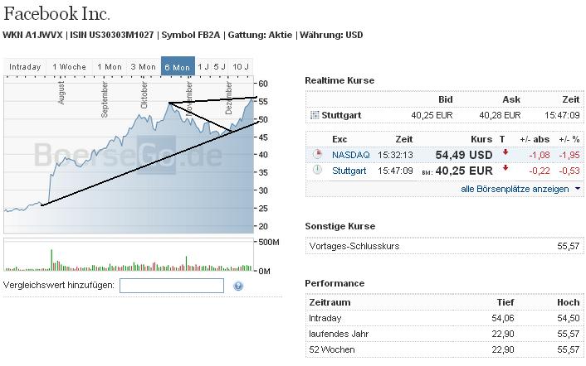The image size is (586, 366).
Task: Show the 1 Mon chart period
Action: (110, 67)
